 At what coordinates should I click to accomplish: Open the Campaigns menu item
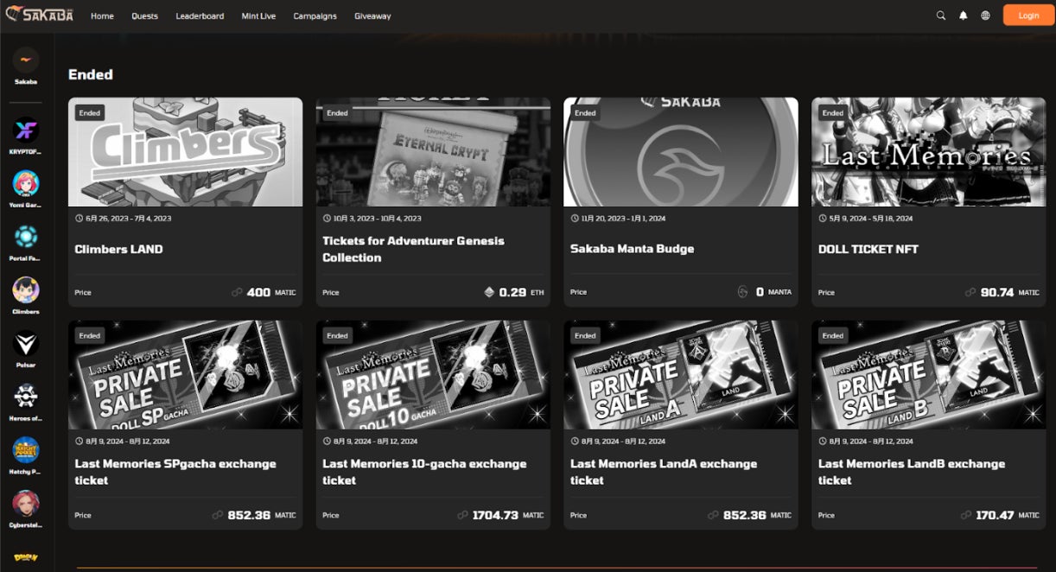coord(315,16)
